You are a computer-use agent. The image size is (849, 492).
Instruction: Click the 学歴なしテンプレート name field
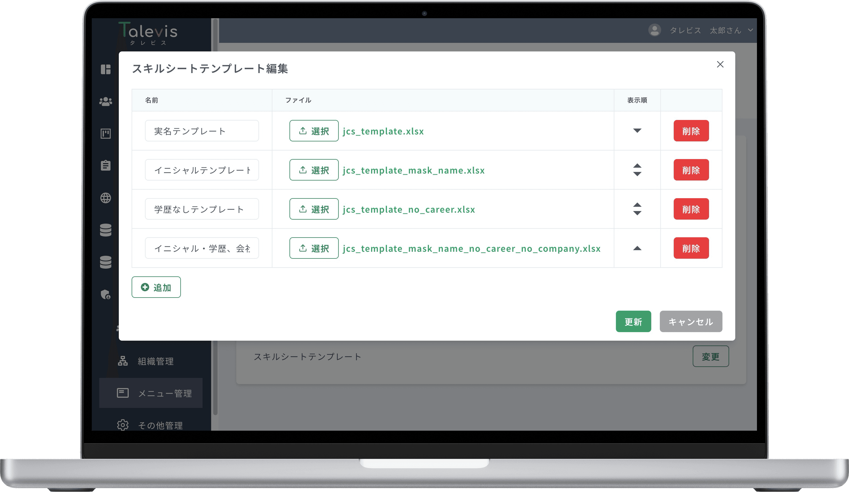[x=202, y=209]
